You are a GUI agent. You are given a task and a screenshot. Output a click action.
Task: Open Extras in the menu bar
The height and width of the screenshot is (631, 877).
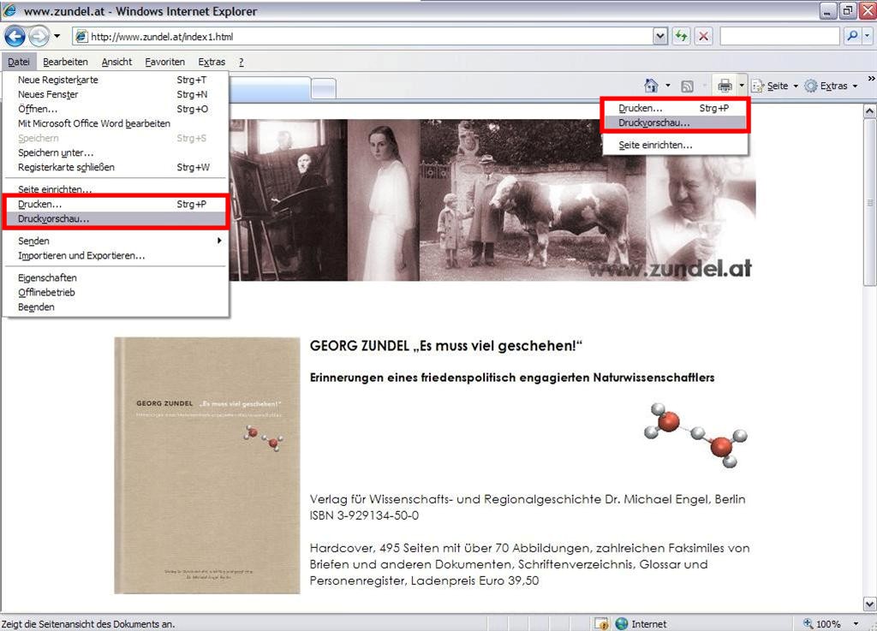coord(212,62)
